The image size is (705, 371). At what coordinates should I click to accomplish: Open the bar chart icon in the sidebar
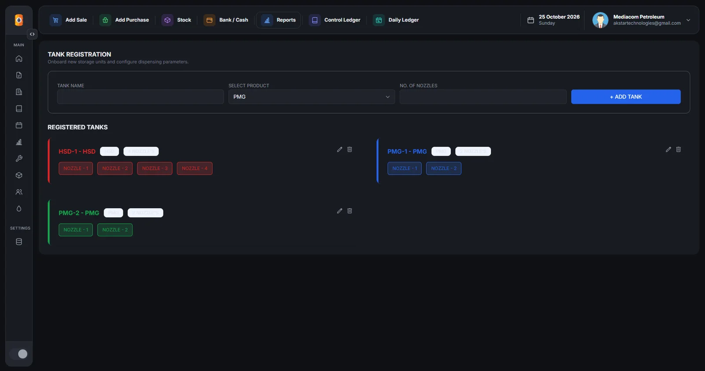pos(19,142)
